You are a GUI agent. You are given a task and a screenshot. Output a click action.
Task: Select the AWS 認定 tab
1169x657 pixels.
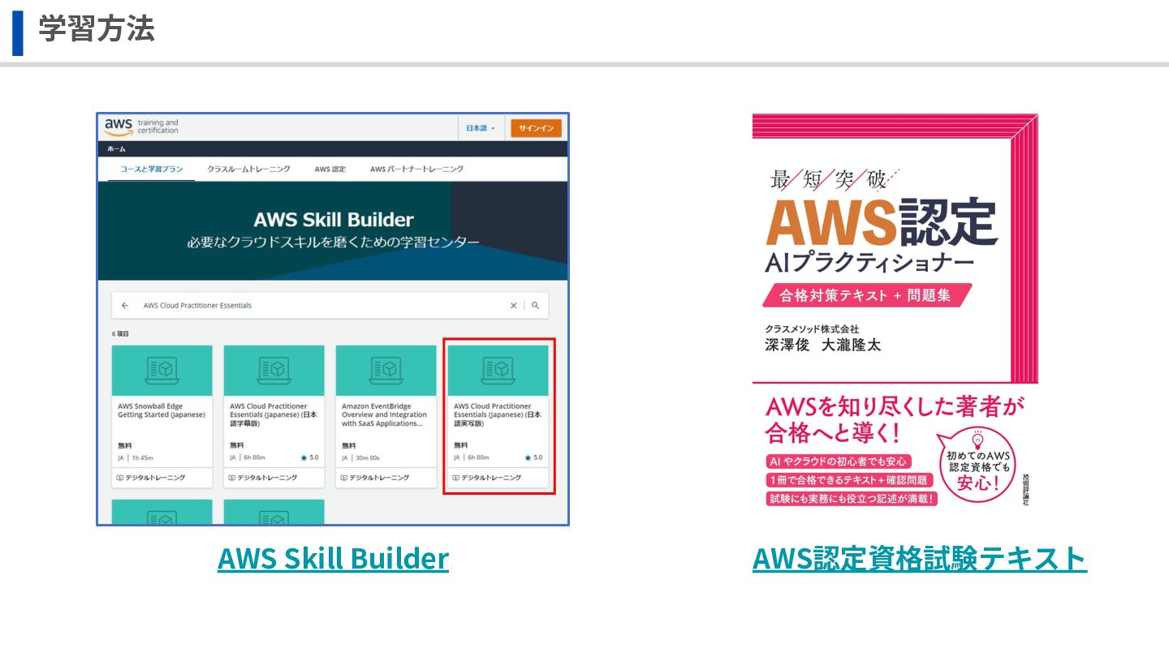(x=330, y=169)
